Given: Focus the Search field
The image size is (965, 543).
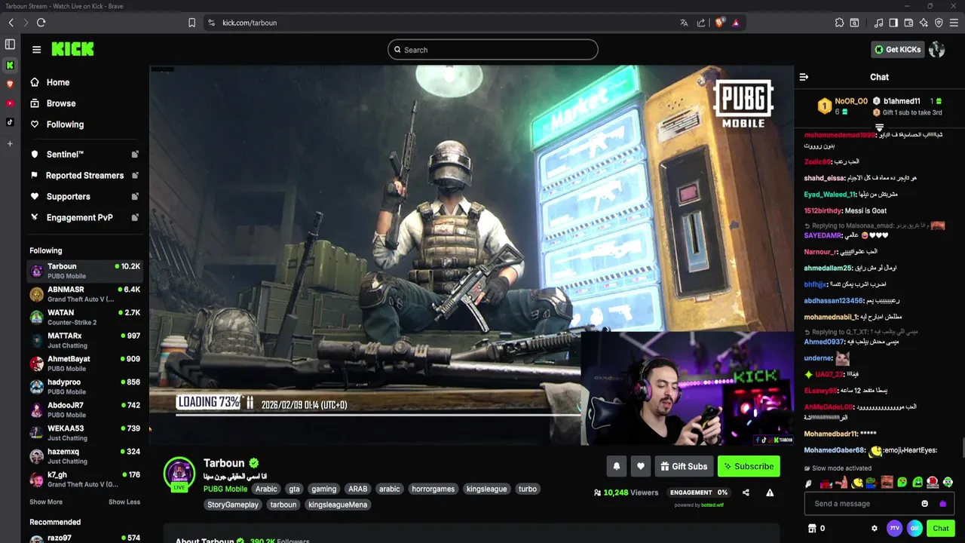Looking at the screenshot, I should tap(493, 50).
